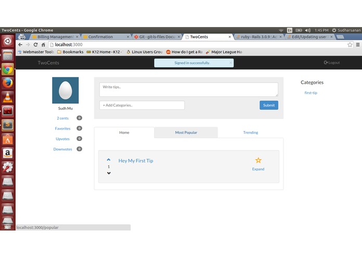Viewport: 362px width, 257px height.
Task: Focus the Add Categories input field
Action: coord(142,105)
